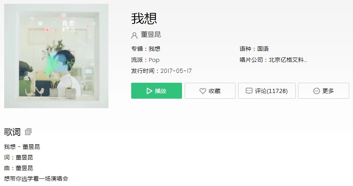Click the artist profile icon
The height and width of the screenshot is (186, 353).
(x=134, y=35)
